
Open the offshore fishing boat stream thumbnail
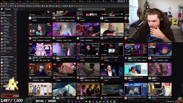coord(64,89)
